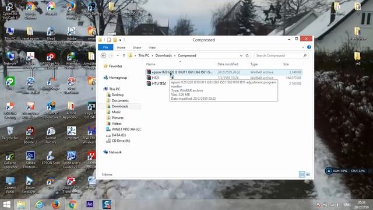This screenshot has width=373, height=210.
Task: Switch to the View ribbon tab
Action: [x=152, y=48]
